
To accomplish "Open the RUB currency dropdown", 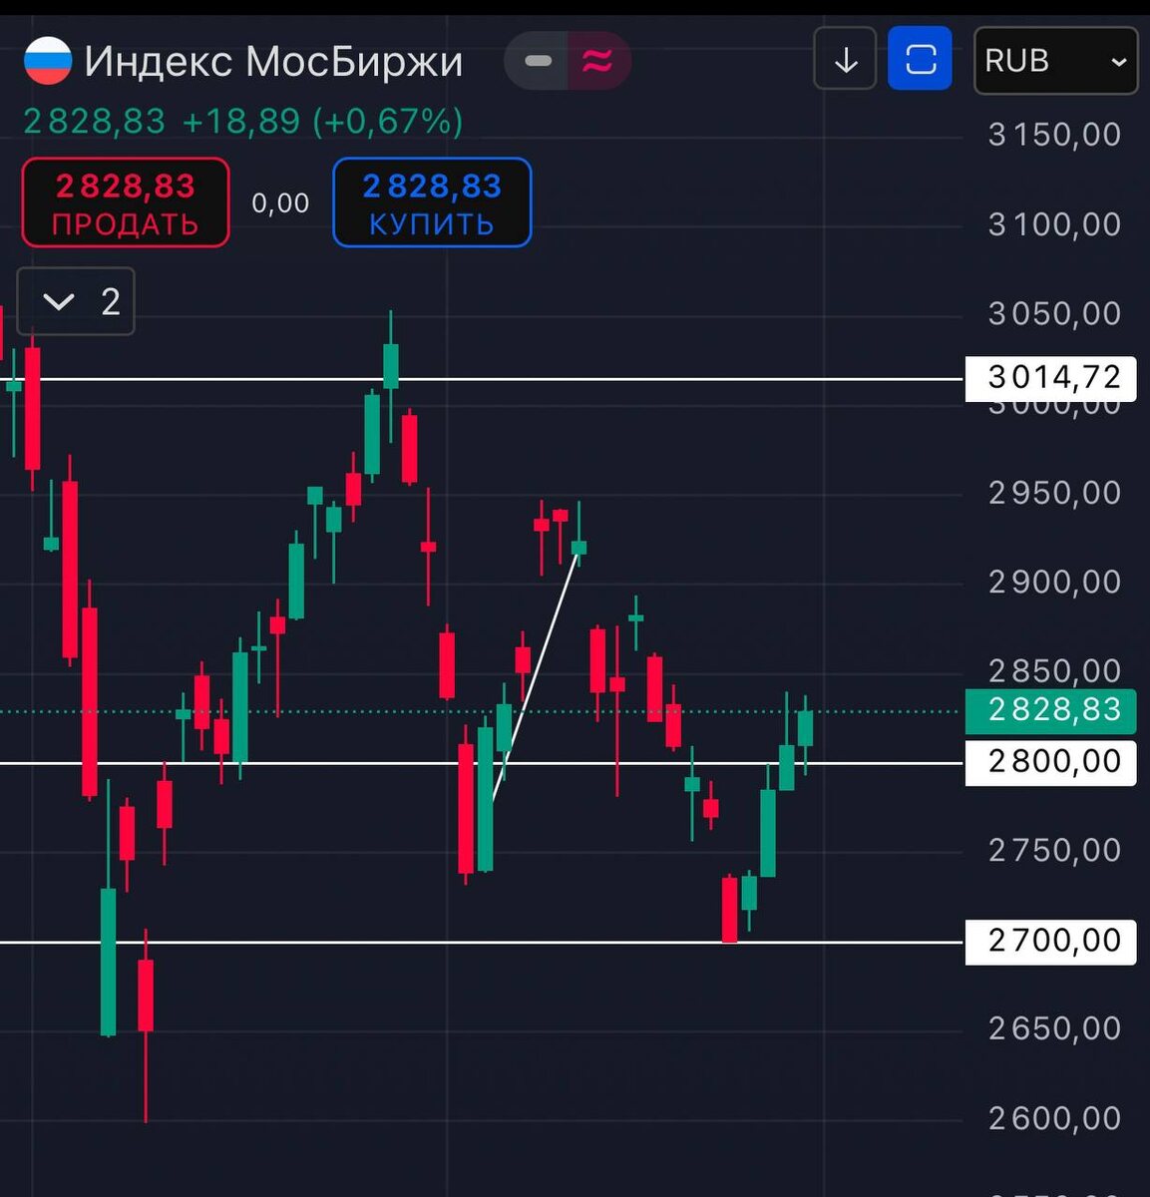I will 1055,61.
